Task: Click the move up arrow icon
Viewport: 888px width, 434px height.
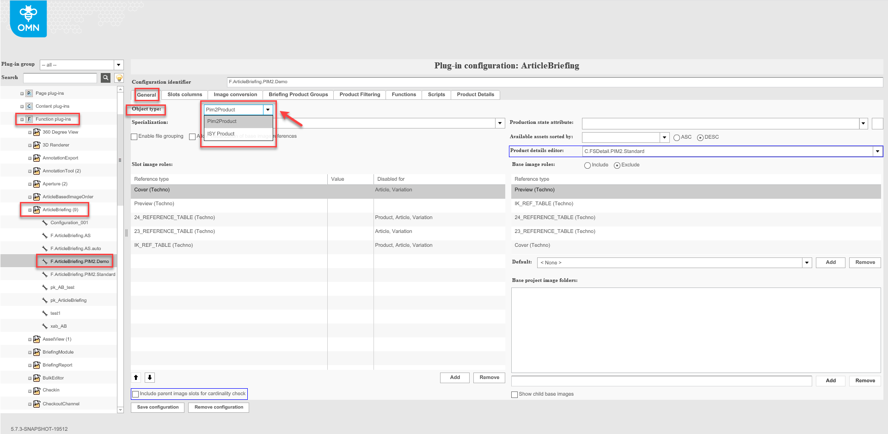Action: point(136,378)
